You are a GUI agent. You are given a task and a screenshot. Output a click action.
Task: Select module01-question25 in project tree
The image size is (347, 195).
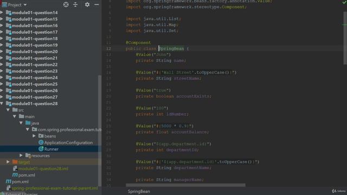coord(35,84)
